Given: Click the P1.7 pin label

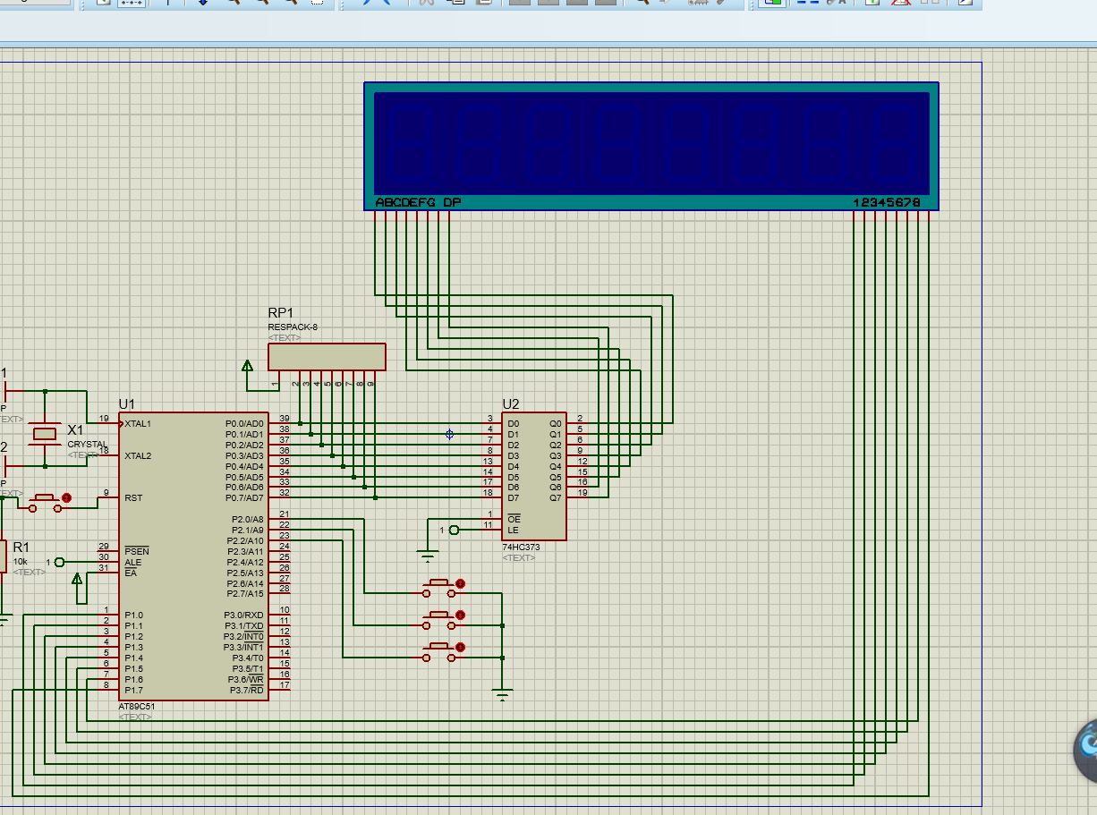Looking at the screenshot, I should tap(133, 690).
